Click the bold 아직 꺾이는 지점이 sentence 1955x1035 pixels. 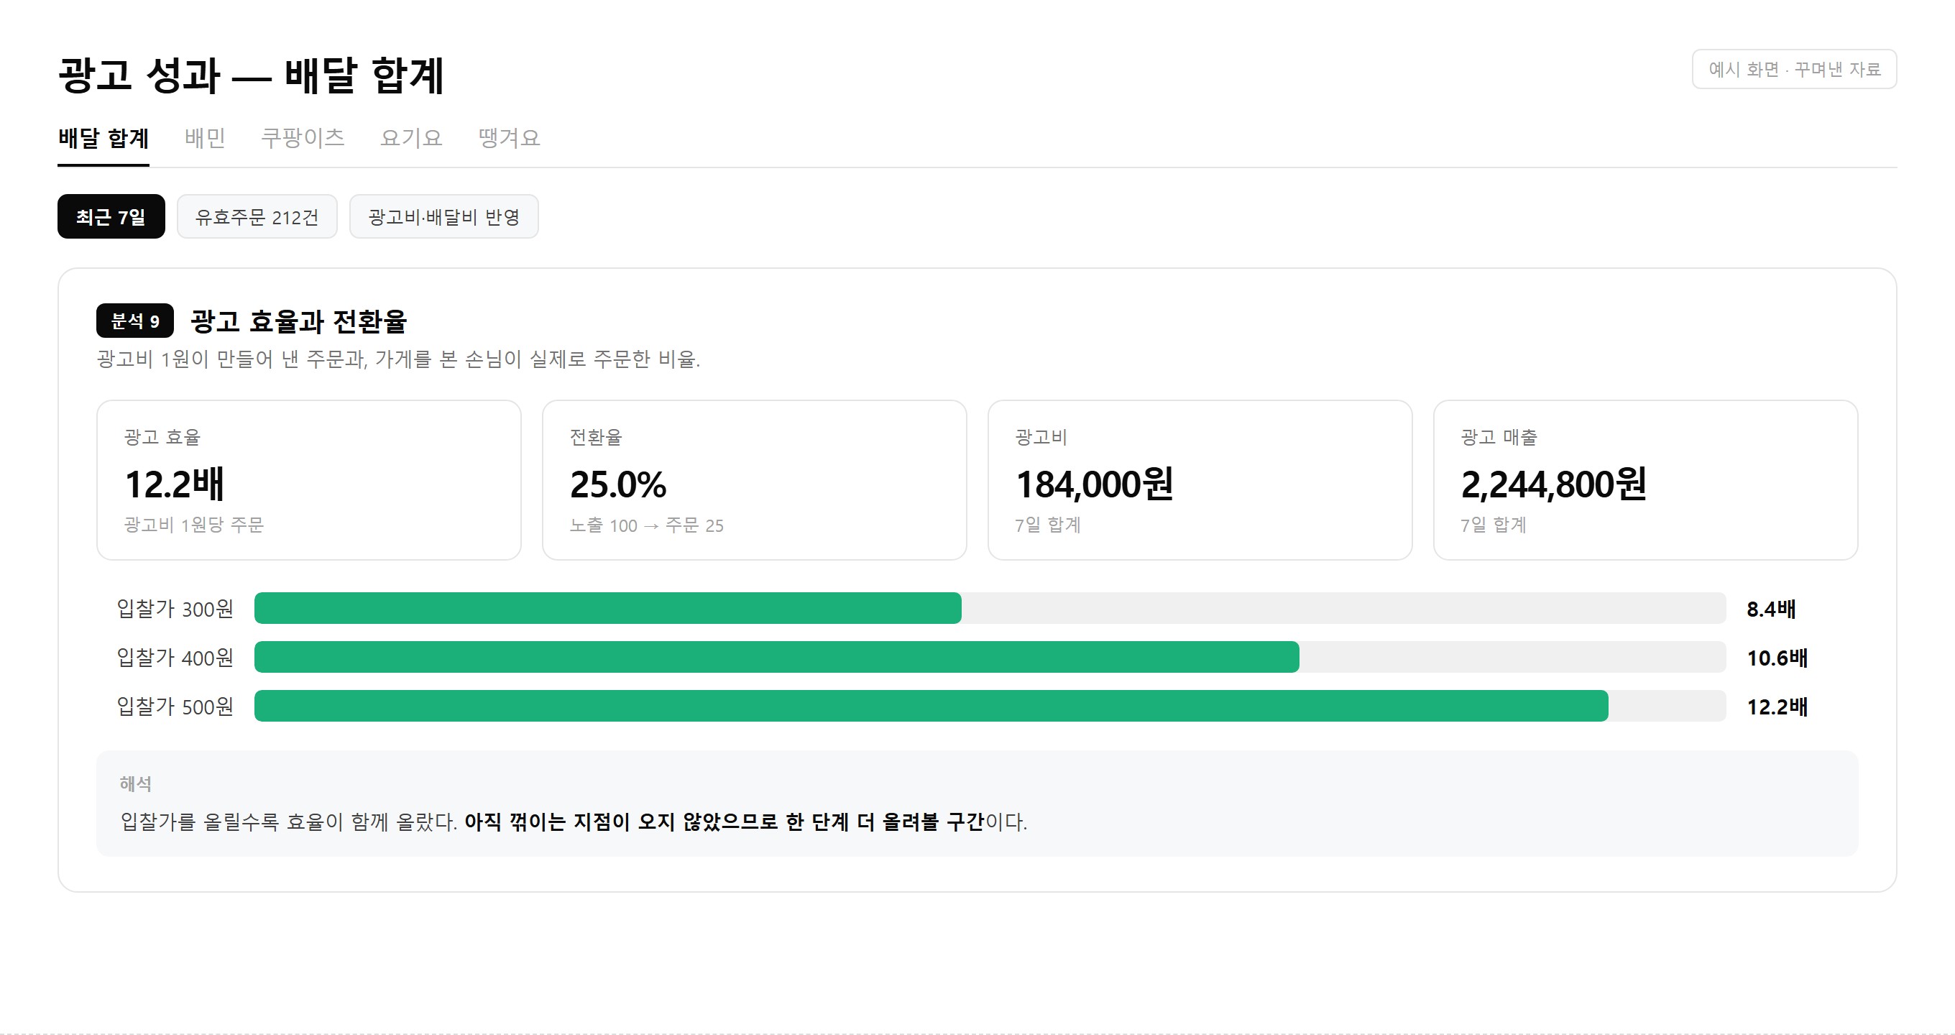[x=724, y=822]
